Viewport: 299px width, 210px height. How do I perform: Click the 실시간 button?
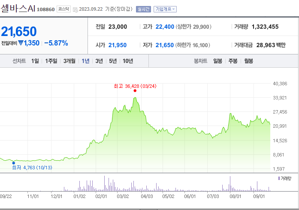tap(143, 9)
